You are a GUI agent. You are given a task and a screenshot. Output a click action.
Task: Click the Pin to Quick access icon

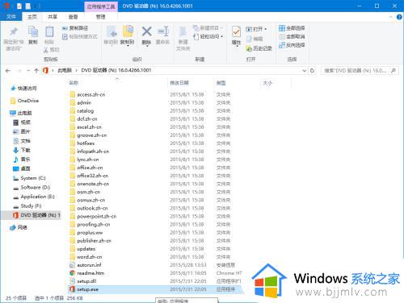click(14, 31)
